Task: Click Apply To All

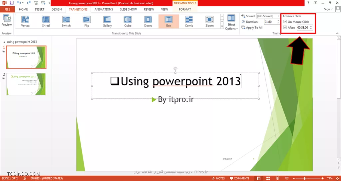Action: pos(252,28)
